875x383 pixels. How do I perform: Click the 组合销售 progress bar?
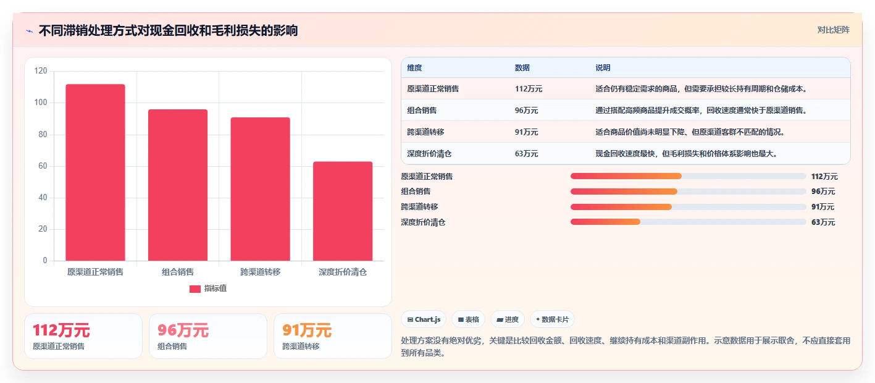pyautogui.click(x=688, y=192)
